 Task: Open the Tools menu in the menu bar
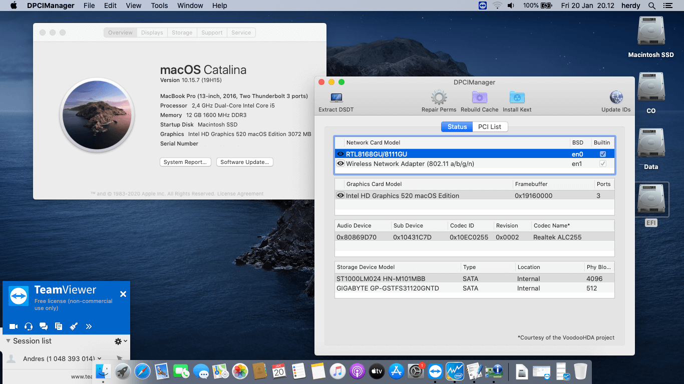pos(159,5)
